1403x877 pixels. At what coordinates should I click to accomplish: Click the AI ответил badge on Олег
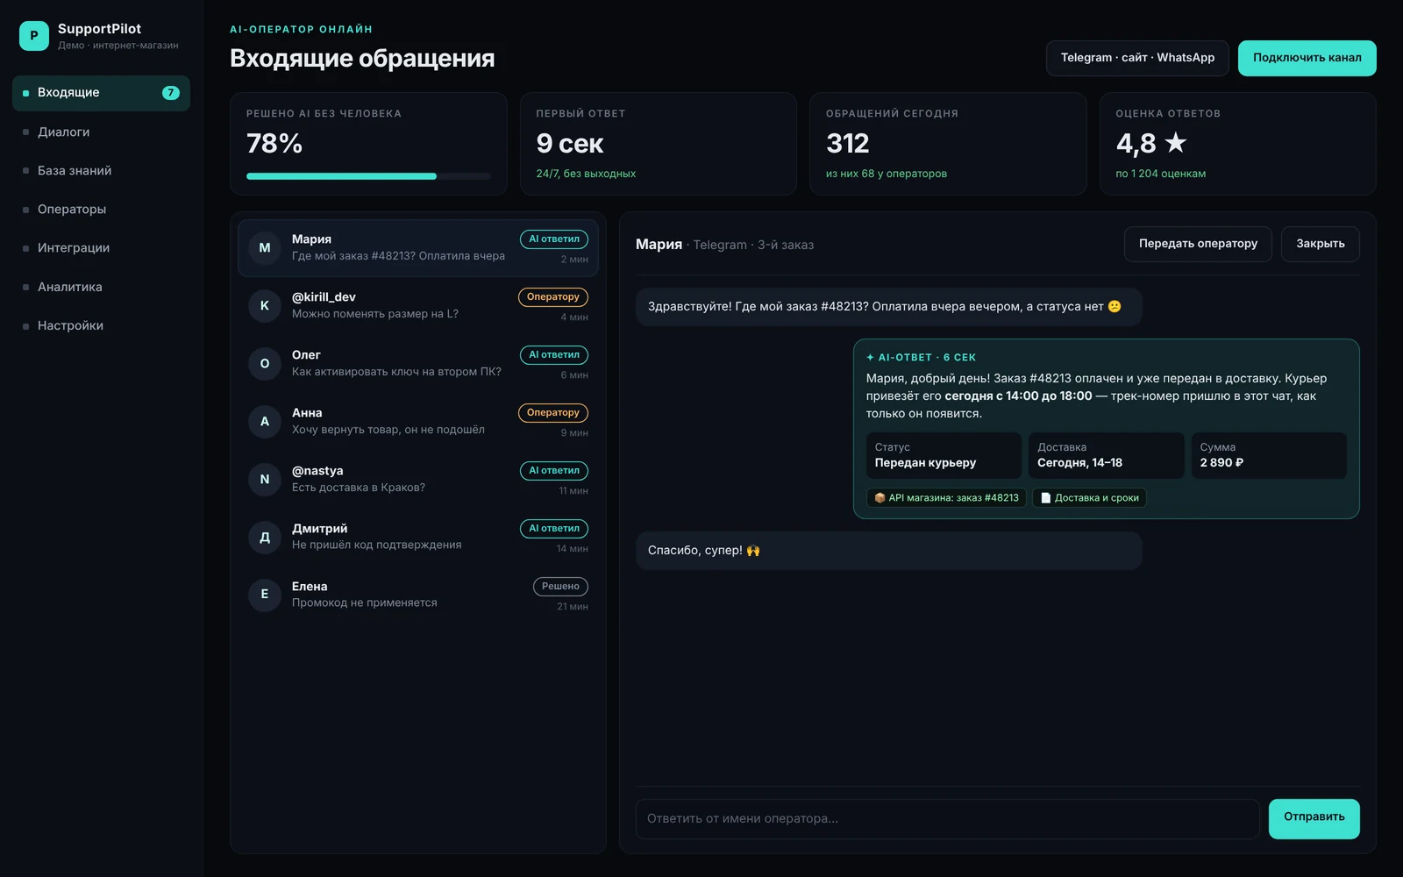pyautogui.click(x=554, y=354)
